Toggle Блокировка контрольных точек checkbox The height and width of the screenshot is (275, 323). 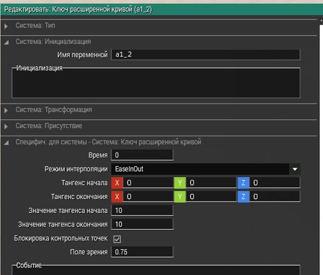(x=117, y=239)
